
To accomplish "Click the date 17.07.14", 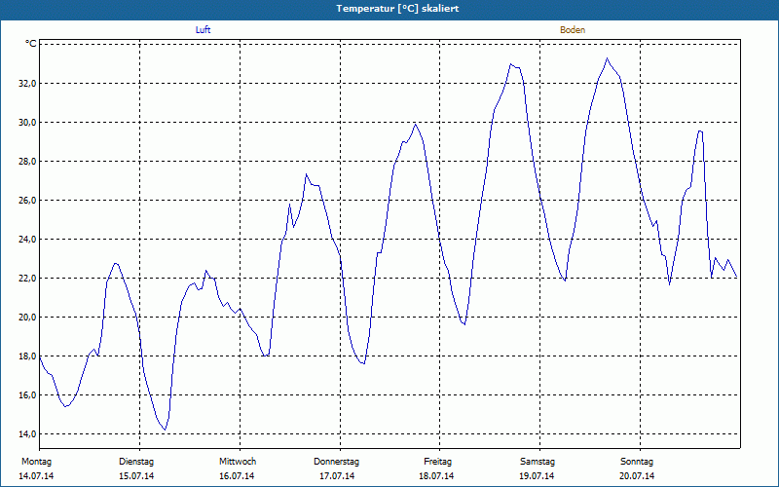I will [x=337, y=476].
